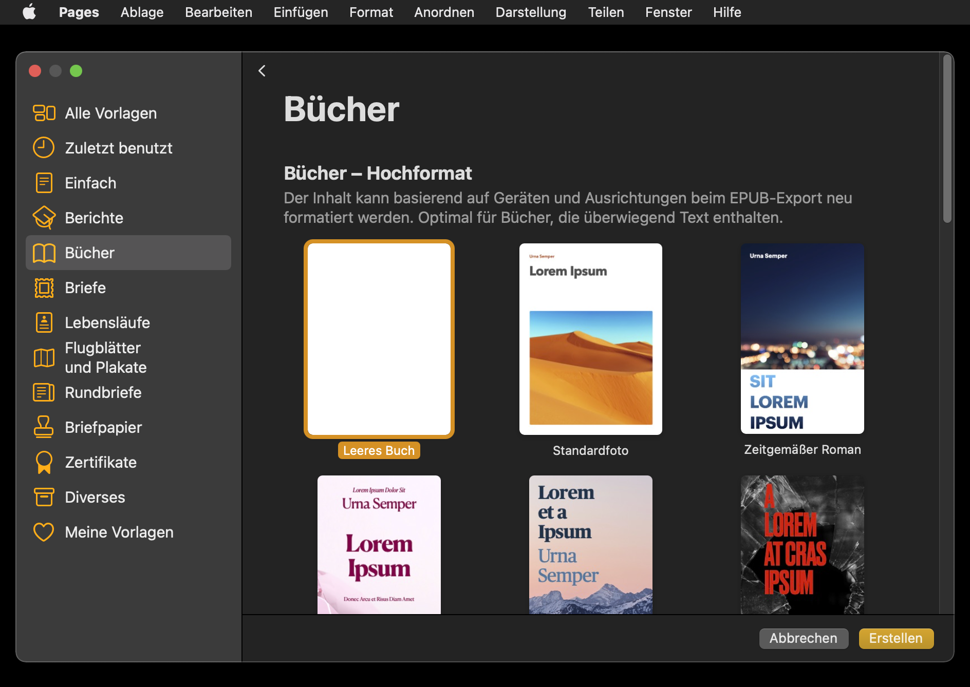Select Zertifikate category text
This screenshot has width=970, height=687.
pyautogui.click(x=101, y=462)
